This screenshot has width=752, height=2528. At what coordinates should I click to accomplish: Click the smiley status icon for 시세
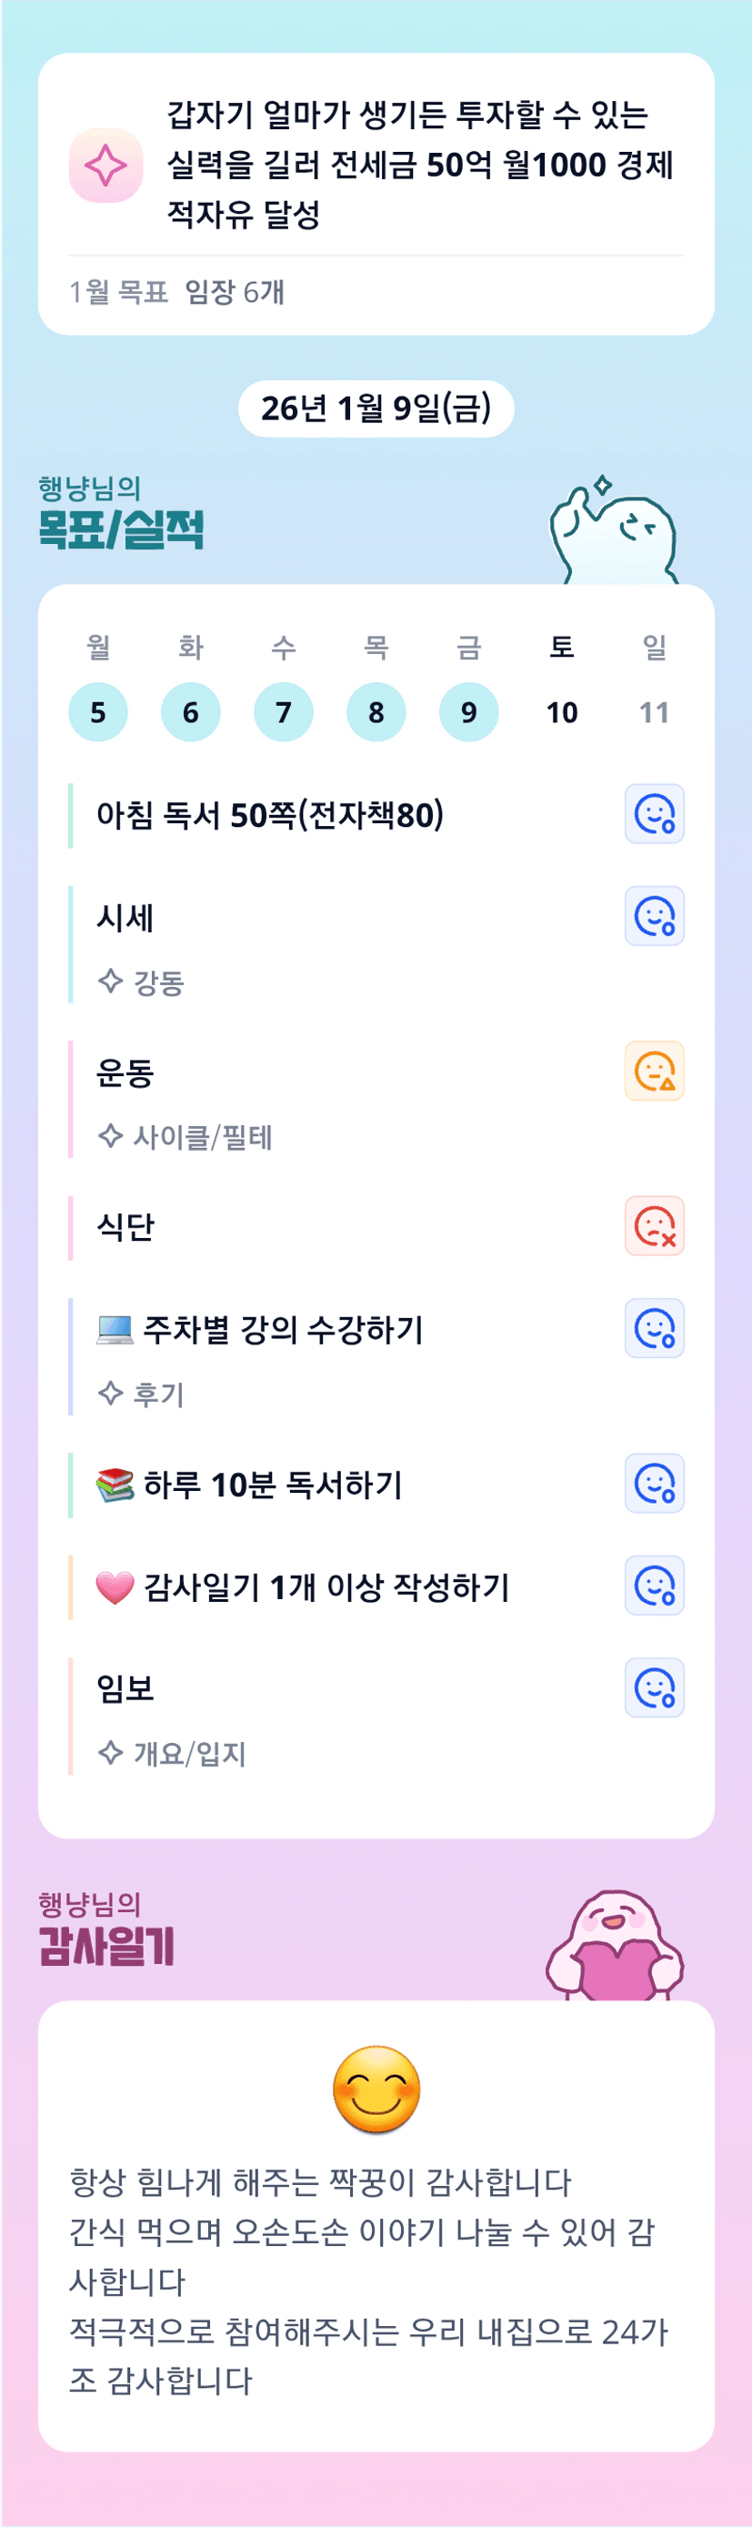[x=654, y=916]
